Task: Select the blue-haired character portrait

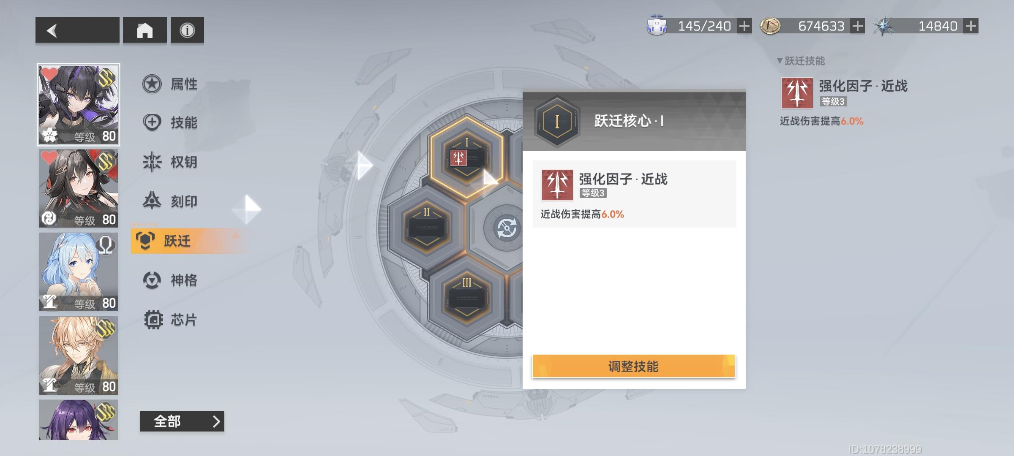Action: click(x=79, y=272)
